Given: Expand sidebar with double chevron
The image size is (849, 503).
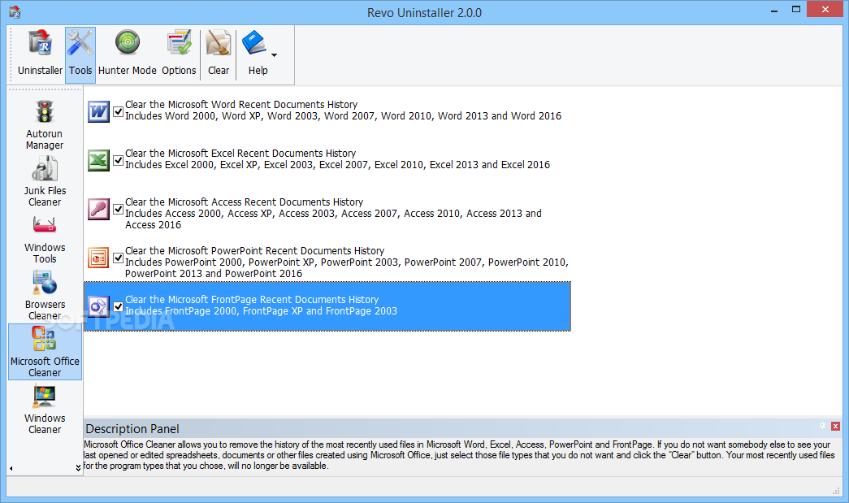Looking at the screenshot, I should (79, 468).
